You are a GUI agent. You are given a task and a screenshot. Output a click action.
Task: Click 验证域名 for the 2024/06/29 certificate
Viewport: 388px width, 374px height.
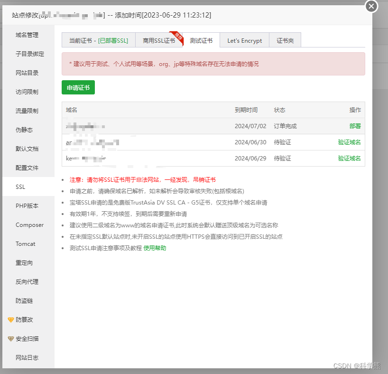click(349, 159)
